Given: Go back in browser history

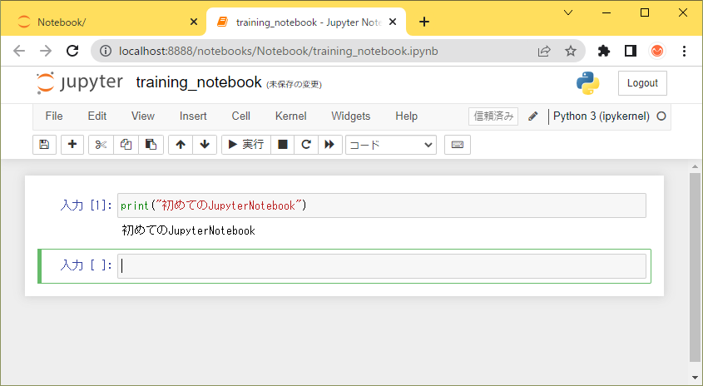Looking at the screenshot, I should tap(19, 51).
